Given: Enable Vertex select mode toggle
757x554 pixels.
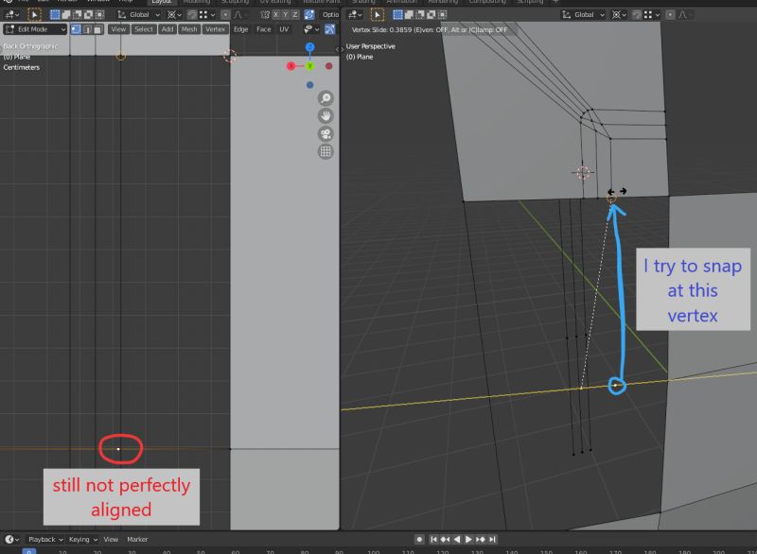Looking at the screenshot, I should tap(76, 29).
